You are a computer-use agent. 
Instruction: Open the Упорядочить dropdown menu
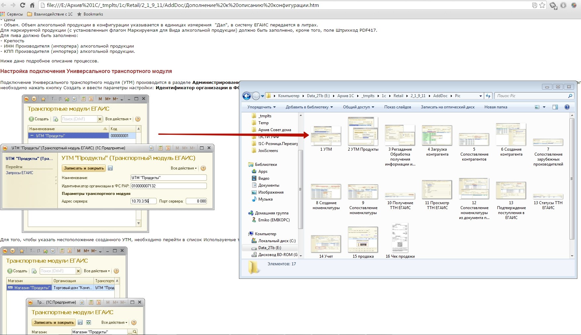point(261,107)
